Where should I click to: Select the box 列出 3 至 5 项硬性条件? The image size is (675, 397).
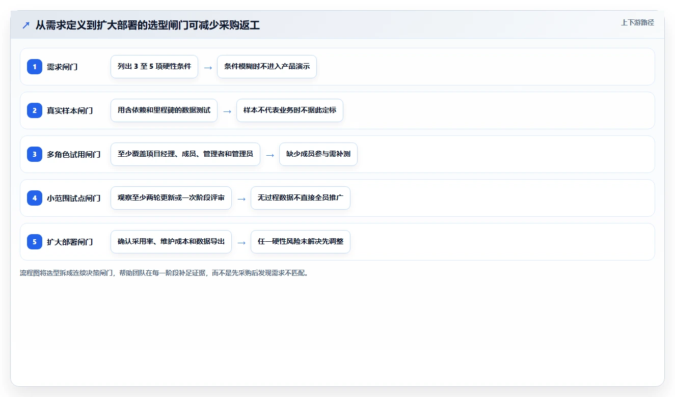[x=154, y=67]
